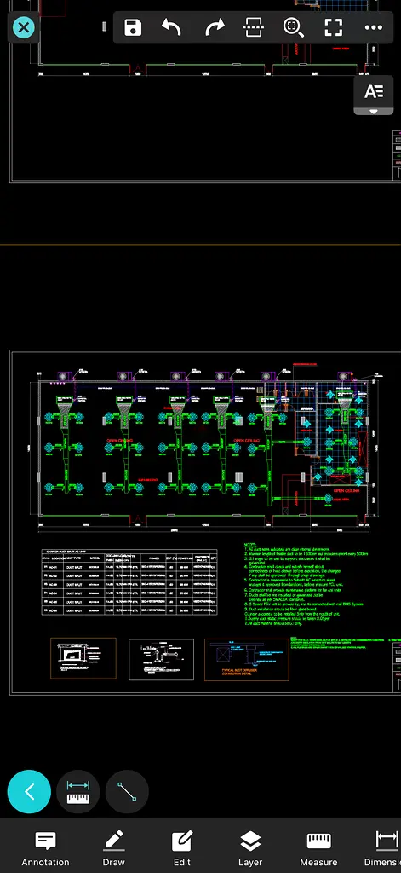Screen dimensions: 401x873
Task: Select the line drawing shortcut tool
Action: click(x=127, y=792)
